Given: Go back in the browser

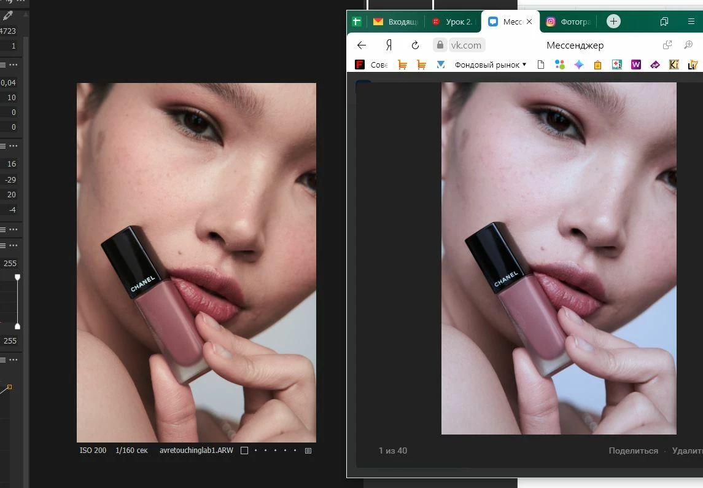Looking at the screenshot, I should 362,45.
